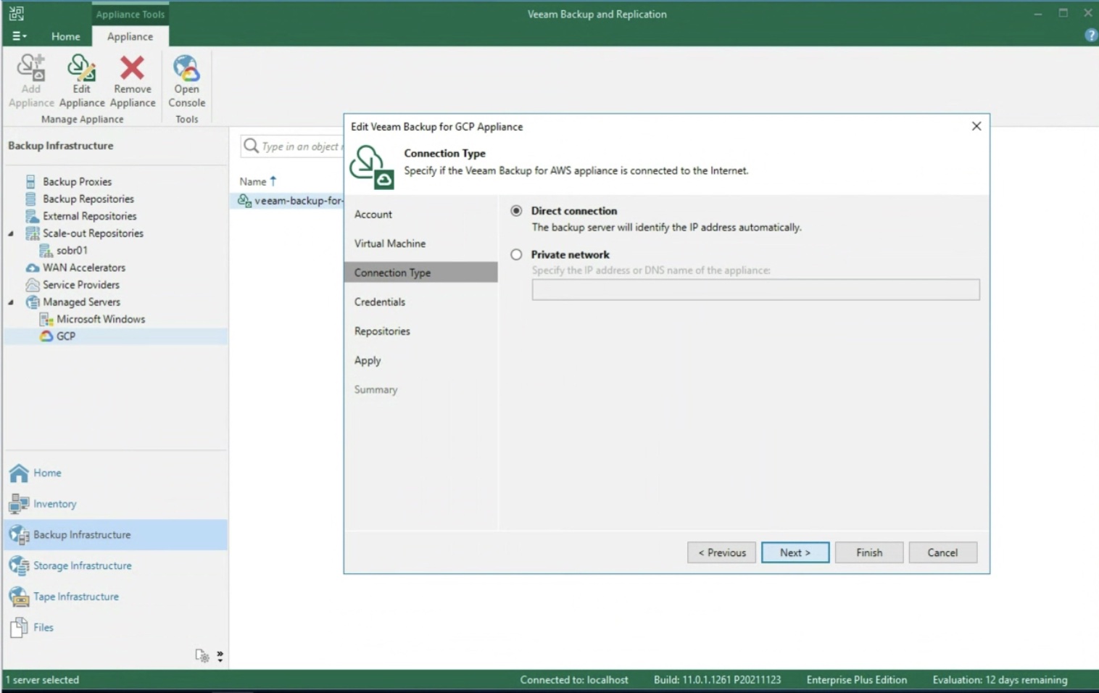Viewport: 1099px width, 693px height.
Task: Open External Repositories tree node
Action: pyautogui.click(x=89, y=216)
